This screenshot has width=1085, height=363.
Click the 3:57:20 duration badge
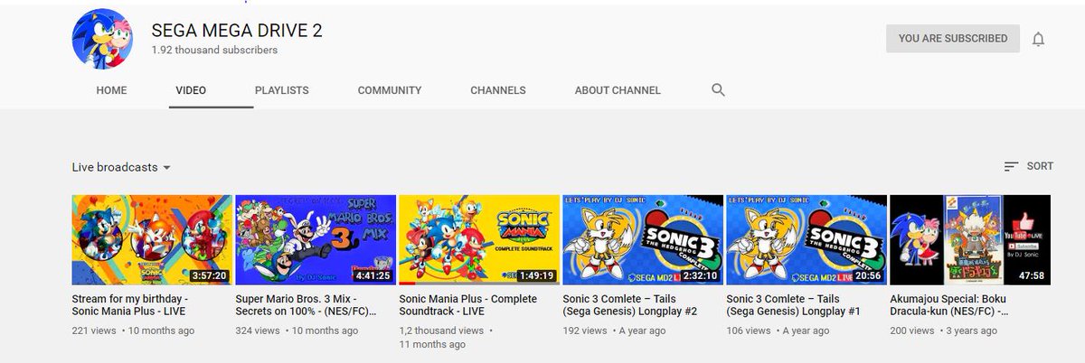click(x=209, y=275)
